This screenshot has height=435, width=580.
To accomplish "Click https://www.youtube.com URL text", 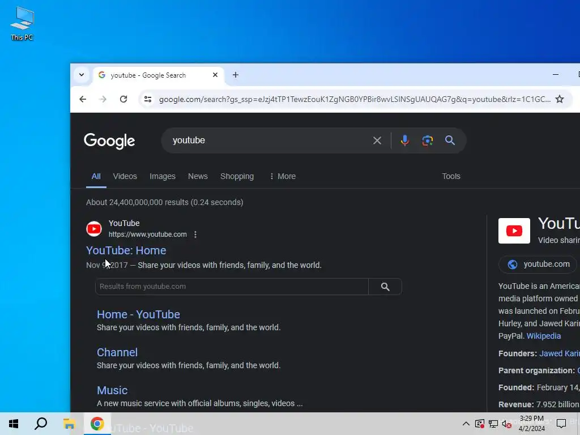I will click(x=148, y=234).
